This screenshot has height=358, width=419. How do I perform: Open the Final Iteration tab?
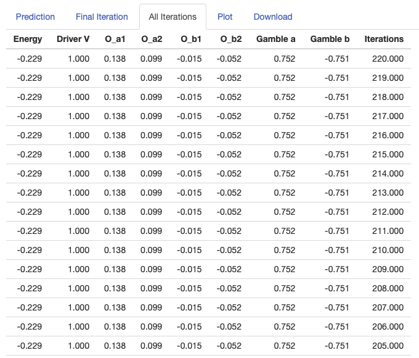(102, 17)
